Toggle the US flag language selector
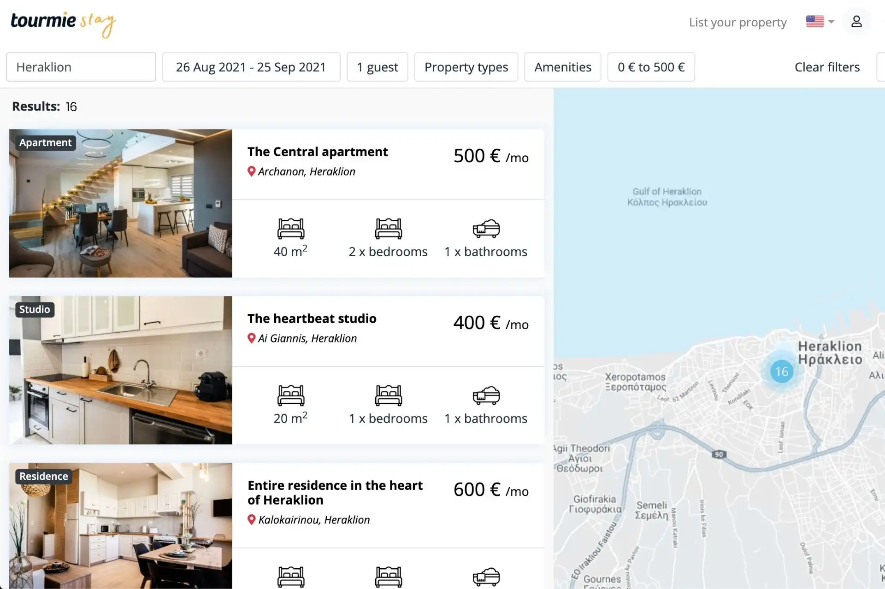Image resolution: width=885 pixels, height=589 pixels. (x=818, y=21)
